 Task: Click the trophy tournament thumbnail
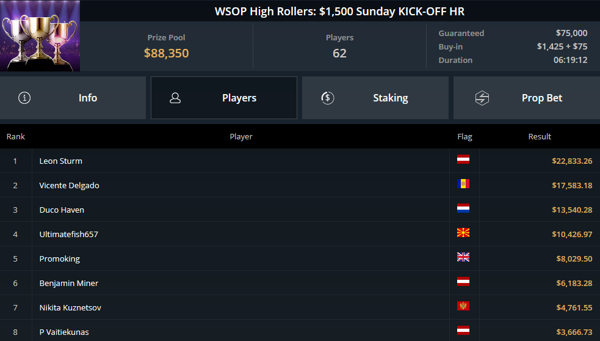pos(40,35)
